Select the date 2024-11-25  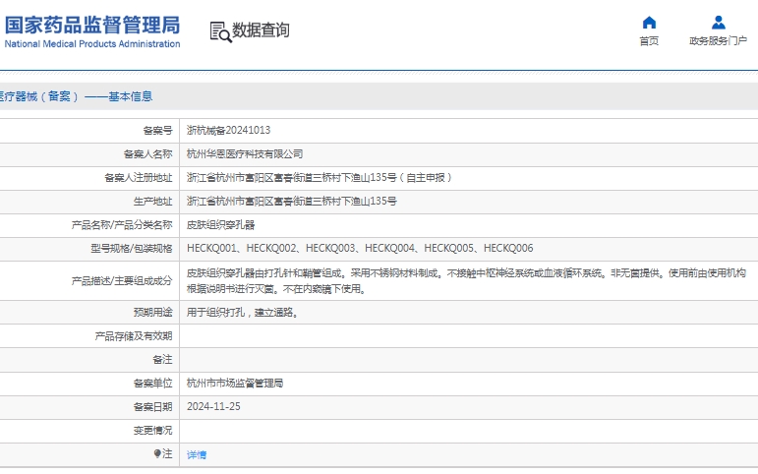click(x=213, y=407)
